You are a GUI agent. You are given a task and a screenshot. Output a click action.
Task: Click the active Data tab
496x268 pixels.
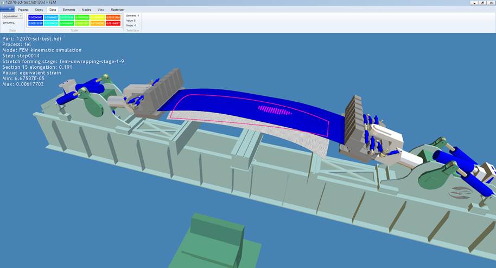[53, 10]
